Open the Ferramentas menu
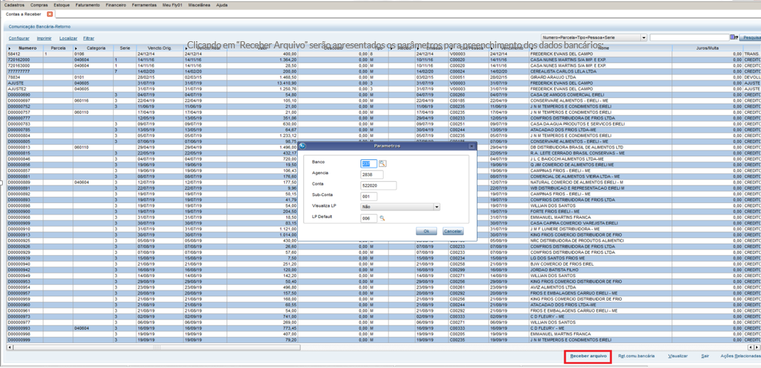This screenshot has width=761, height=368. pos(144,5)
